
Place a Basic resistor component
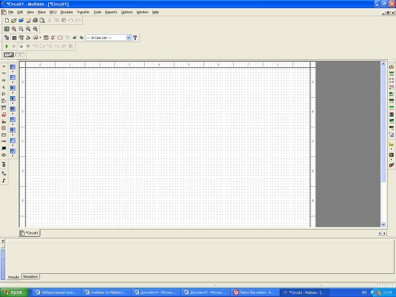pos(4,73)
